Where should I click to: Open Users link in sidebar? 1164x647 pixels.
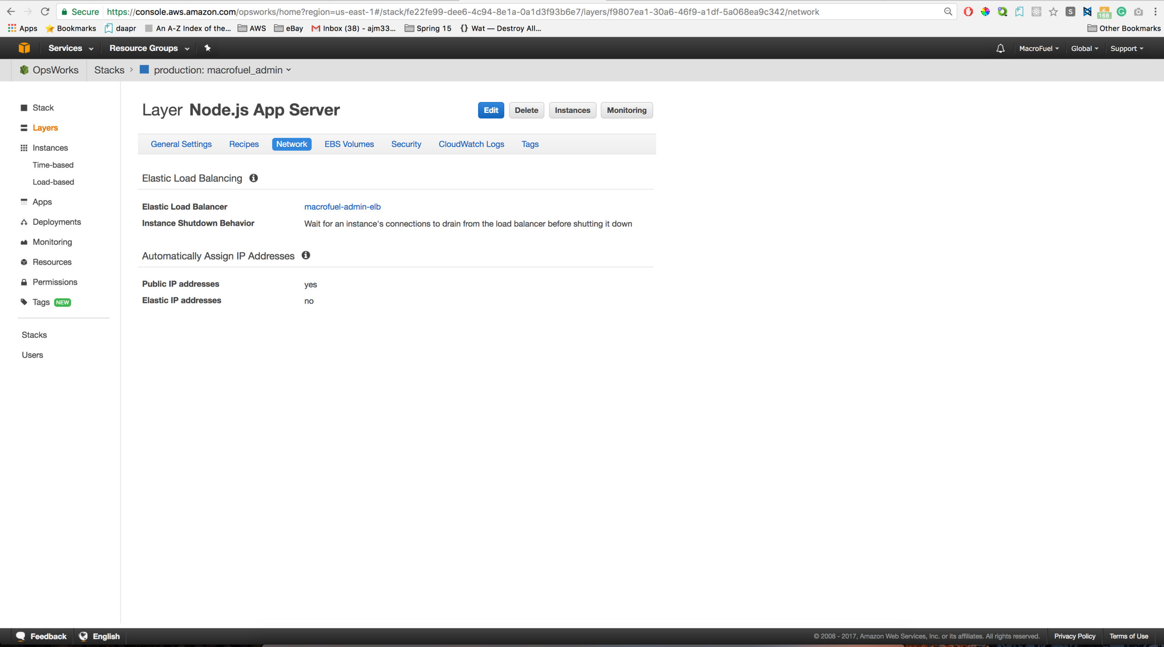pyautogui.click(x=32, y=355)
